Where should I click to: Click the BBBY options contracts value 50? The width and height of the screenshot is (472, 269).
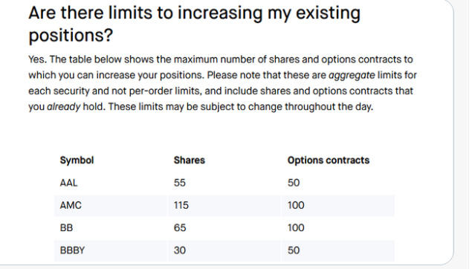click(294, 250)
